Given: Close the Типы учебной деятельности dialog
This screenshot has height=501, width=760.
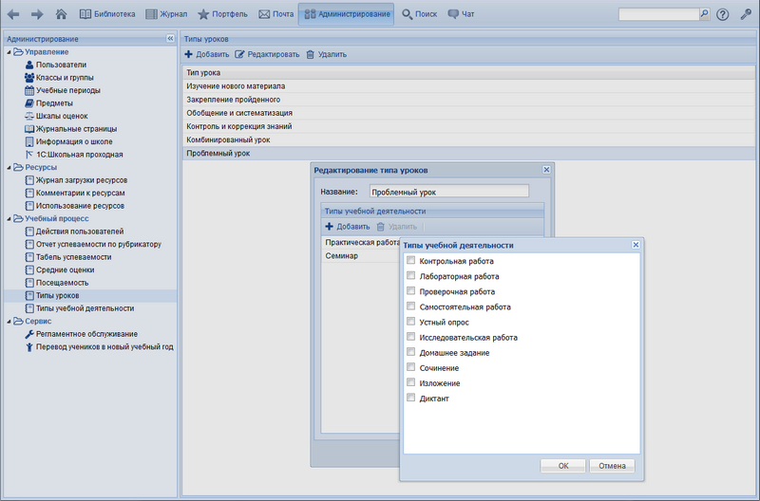Looking at the screenshot, I should (636, 245).
